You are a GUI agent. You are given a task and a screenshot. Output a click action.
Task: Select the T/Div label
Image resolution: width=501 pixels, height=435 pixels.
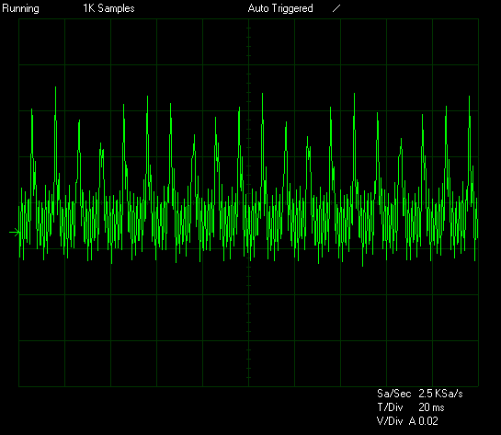390,407
